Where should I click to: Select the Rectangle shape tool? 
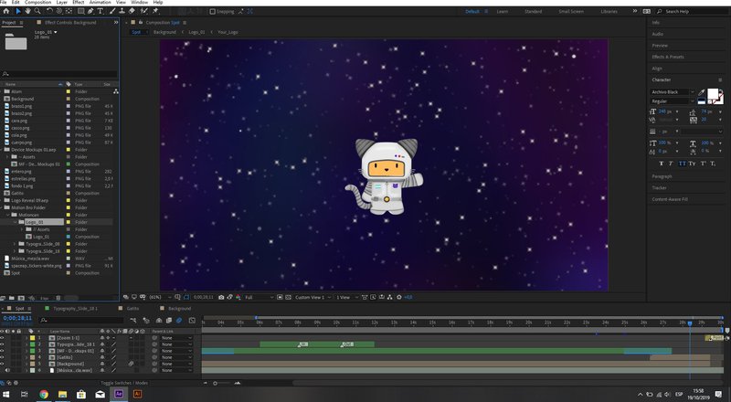(81, 11)
